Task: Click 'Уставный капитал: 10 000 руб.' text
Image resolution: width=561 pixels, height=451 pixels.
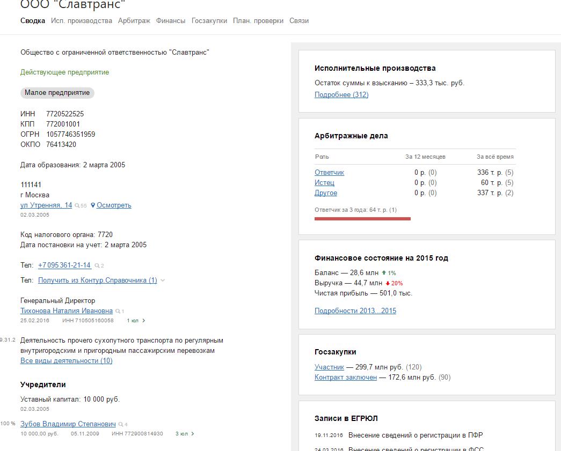Action: tap(70, 399)
